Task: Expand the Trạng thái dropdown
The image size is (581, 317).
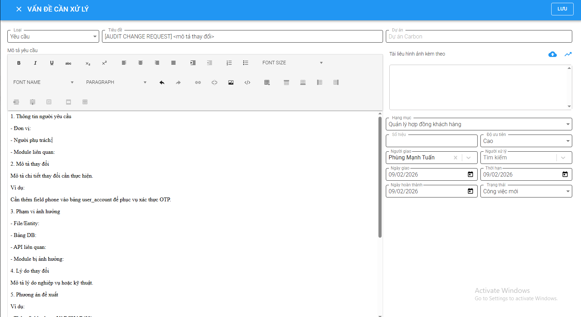Action: pyautogui.click(x=526, y=192)
